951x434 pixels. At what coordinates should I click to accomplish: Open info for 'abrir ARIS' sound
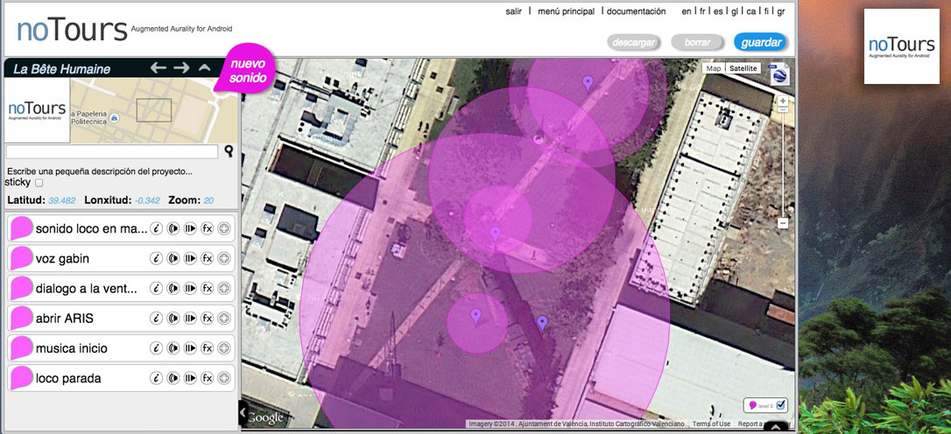pyautogui.click(x=157, y=318)
